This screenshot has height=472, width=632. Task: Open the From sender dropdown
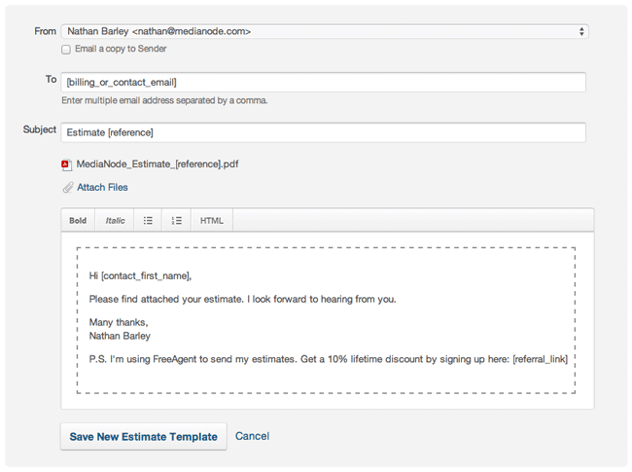click(324, 31)
